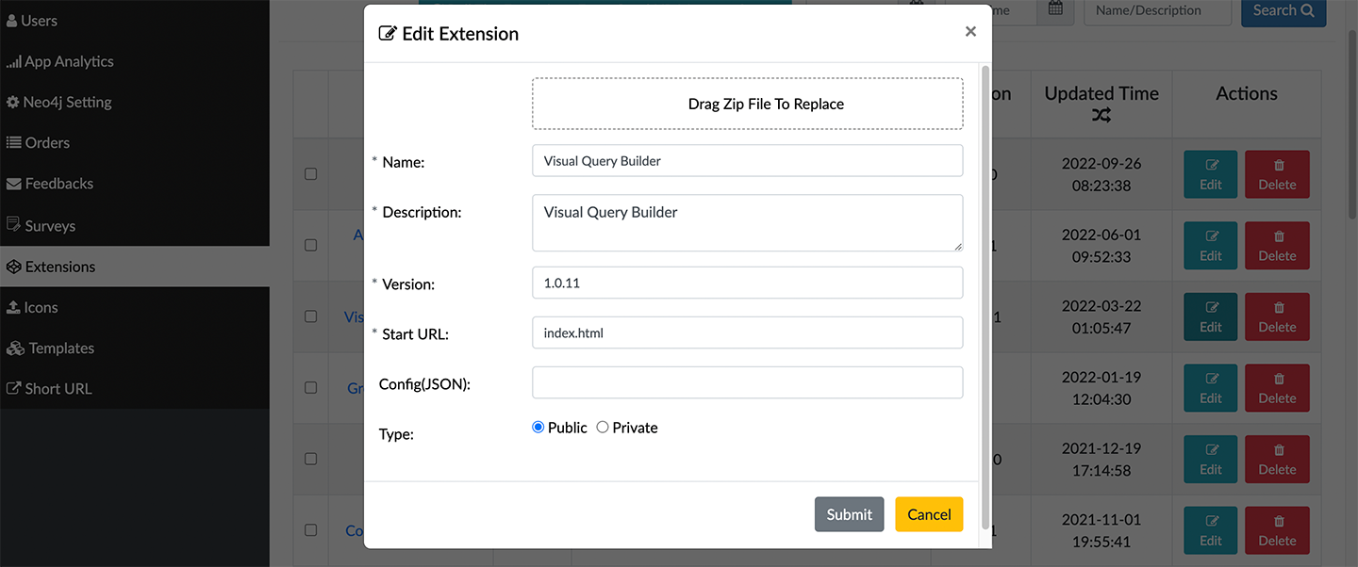Cancel editing the extension
1358x567 pixels.
(929, 514)
